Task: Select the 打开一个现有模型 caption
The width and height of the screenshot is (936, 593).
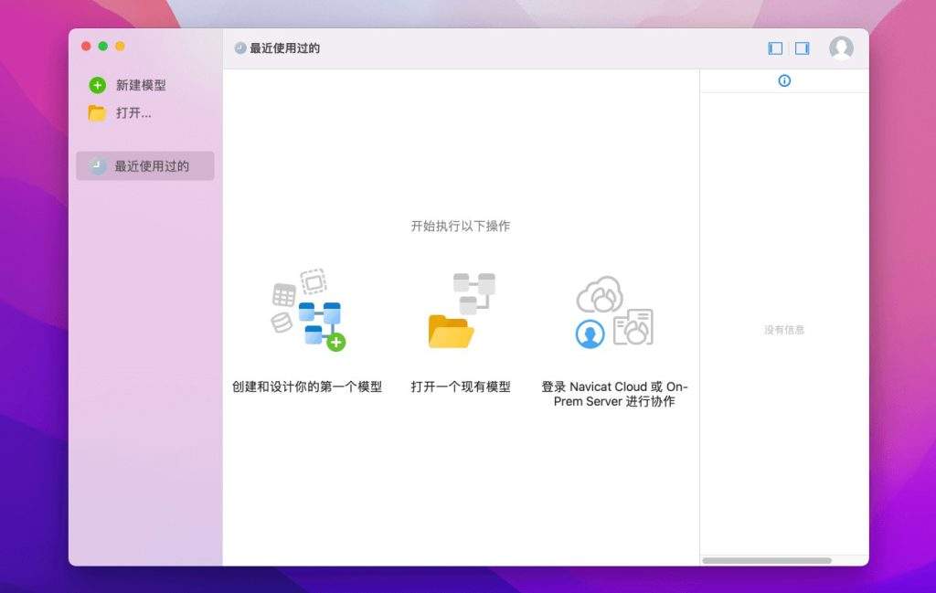Action: pyautogui.click(x=461, y=387)
